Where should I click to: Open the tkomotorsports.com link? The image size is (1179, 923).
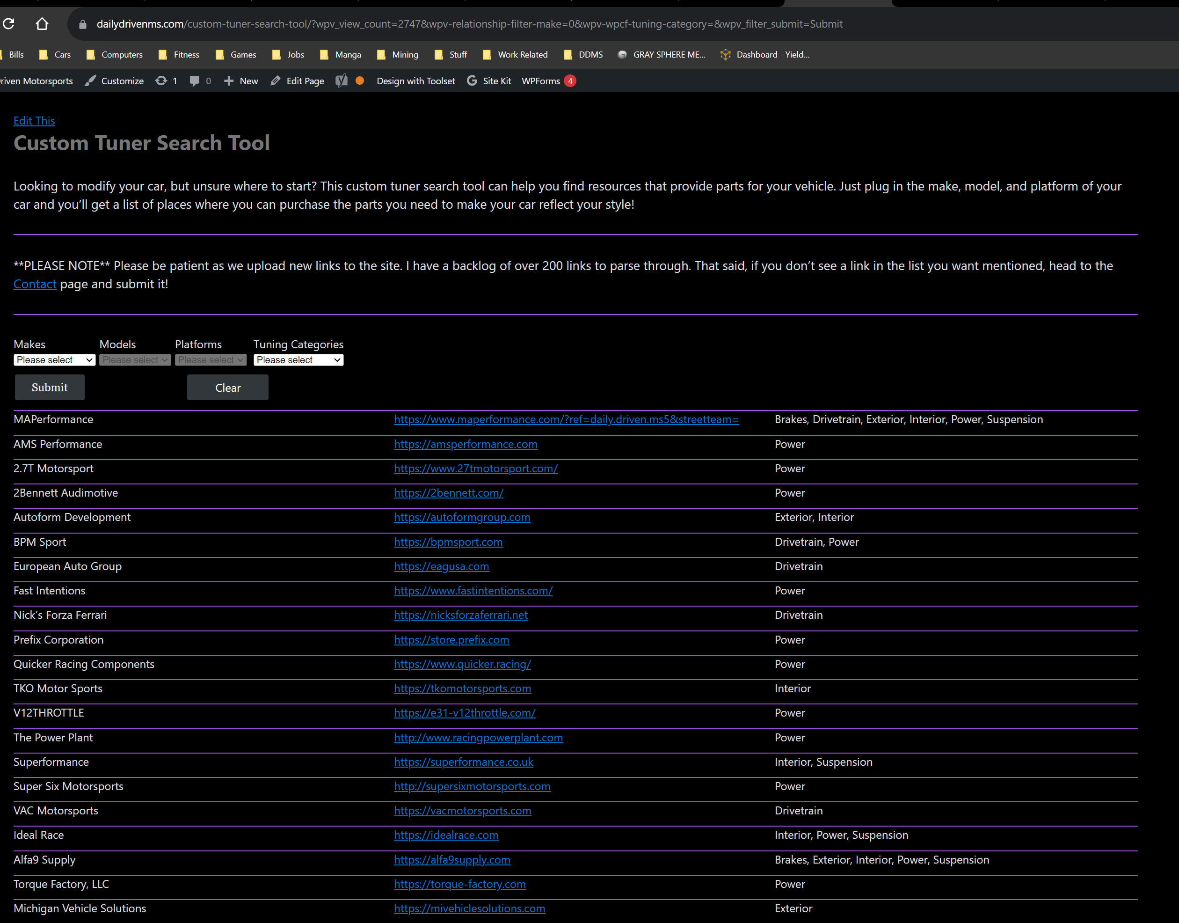coord(463,689)
